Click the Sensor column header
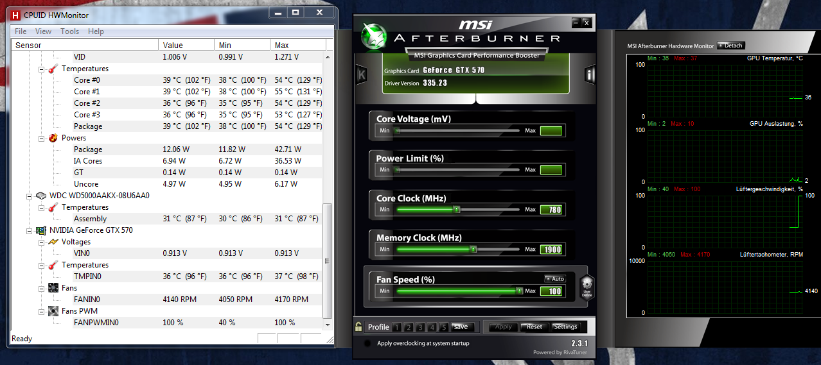The height and width of the screenshot is (365, 821). (85, 45)
